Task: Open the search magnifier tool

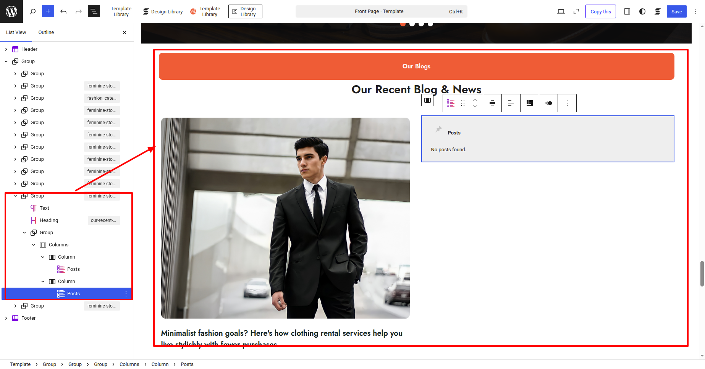Action: point(33,11)
